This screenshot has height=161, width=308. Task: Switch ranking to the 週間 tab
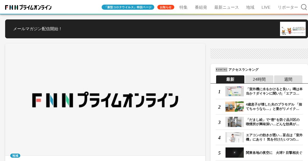click(x=288, y=79)
